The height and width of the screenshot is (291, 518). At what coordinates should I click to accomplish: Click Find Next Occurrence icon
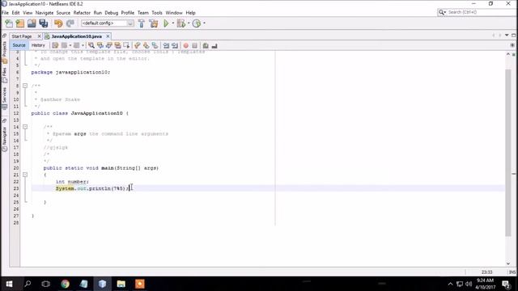(108, 45)
